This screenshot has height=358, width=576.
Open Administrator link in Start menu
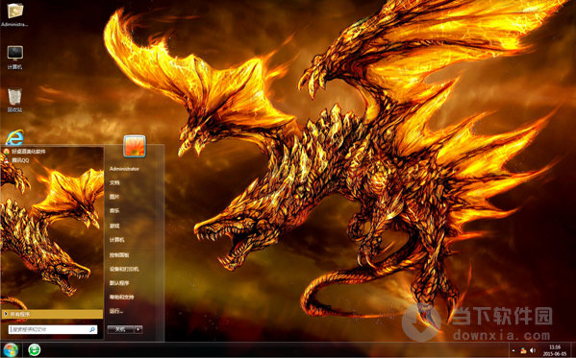coord(125,169)
